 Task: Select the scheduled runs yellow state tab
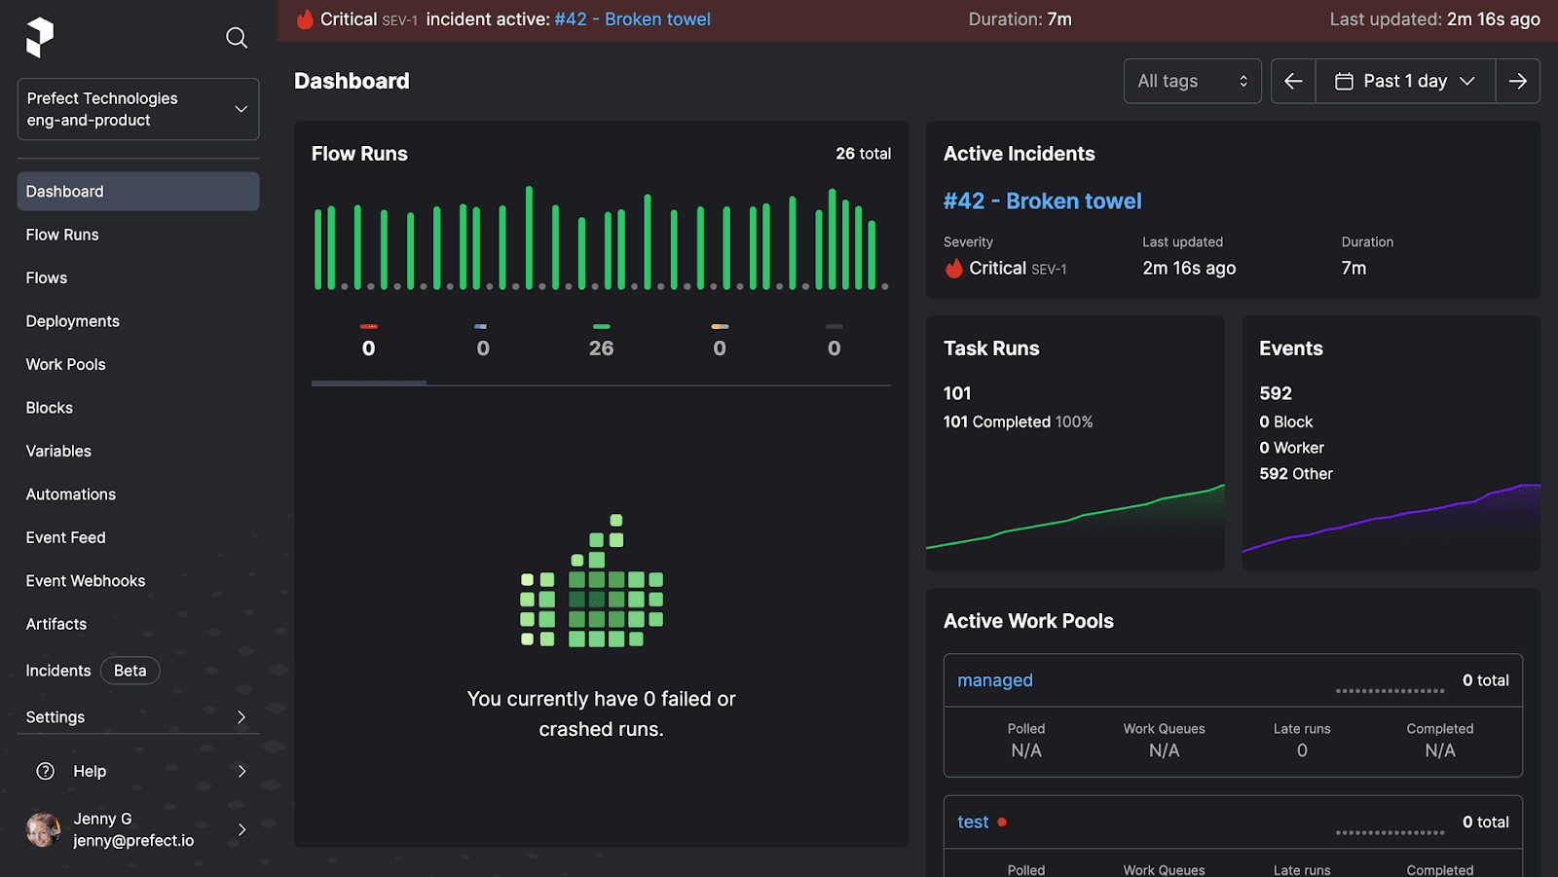point(719,341)
